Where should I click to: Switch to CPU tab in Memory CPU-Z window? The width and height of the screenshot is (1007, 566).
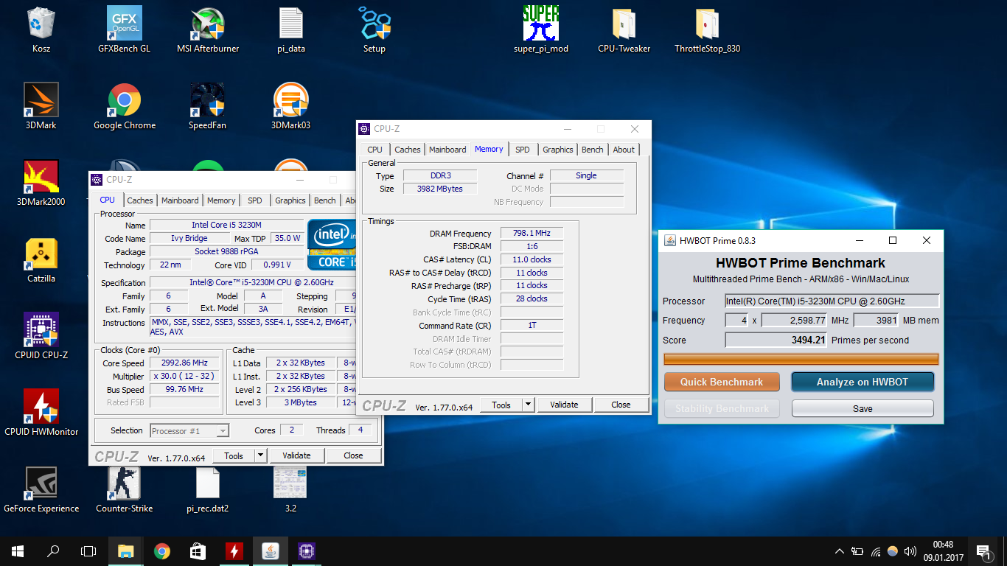pyautogui.click(x=375, y=150)
